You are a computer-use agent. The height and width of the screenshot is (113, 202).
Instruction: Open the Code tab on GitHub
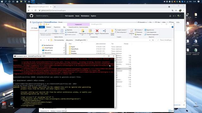pyautogui.click(x=34, y=28)
